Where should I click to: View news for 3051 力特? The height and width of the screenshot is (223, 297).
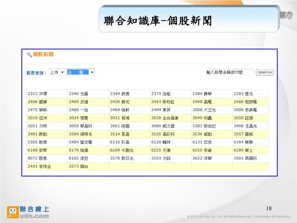37,126
